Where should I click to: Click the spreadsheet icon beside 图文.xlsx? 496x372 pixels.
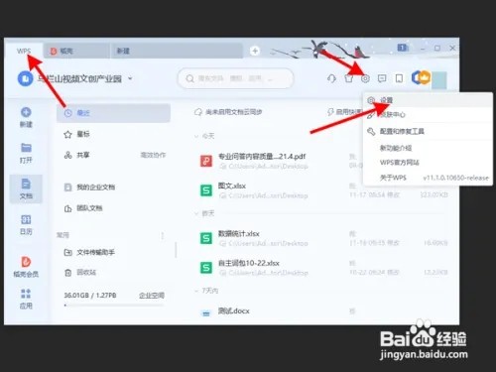pos(206,190)
